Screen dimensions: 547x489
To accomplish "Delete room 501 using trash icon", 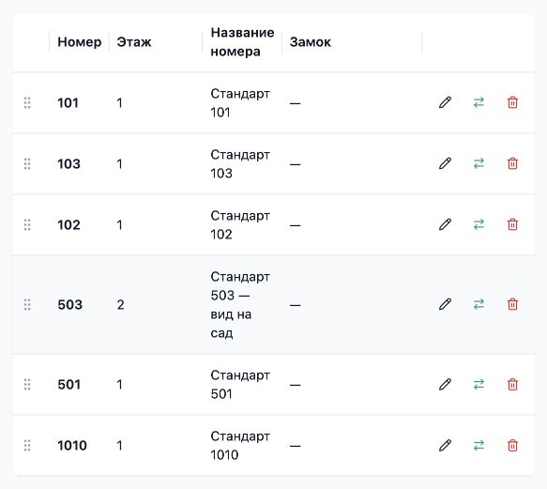I will [x=512, y=384].
